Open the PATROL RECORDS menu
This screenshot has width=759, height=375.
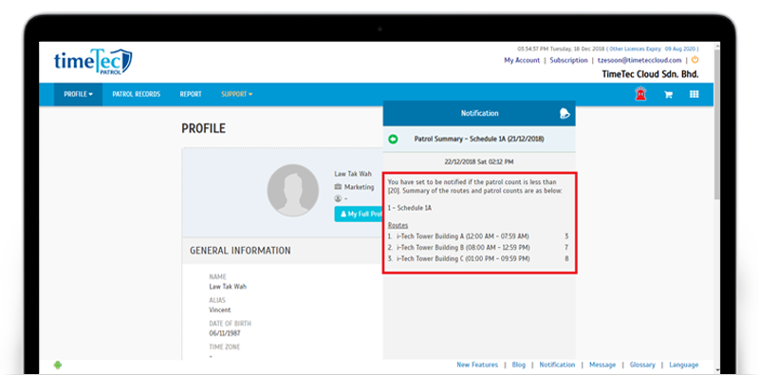pyautogui.click(x=136, y=94)
